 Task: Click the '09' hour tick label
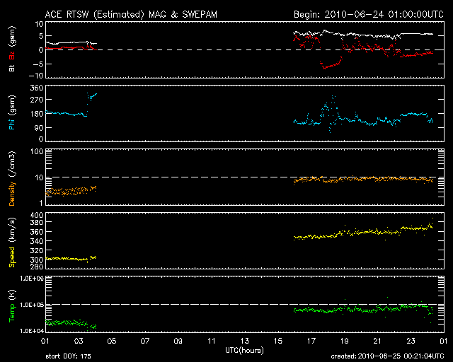click(x=178, y=341)
